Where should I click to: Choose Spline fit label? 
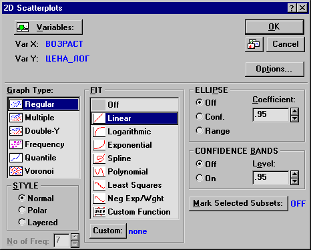[x=119, y=158]
